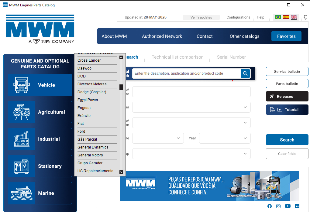Screen dimensions: 310x222
Task: Switch language to English UK flag
Action: pyautogui.click(x=294, y=17)
